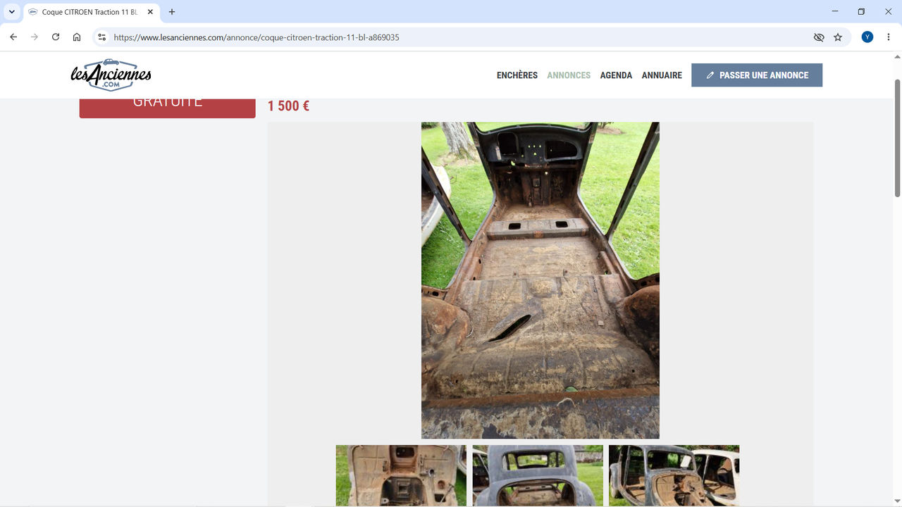Open the Chrome three-dot menu

[889, 37]
